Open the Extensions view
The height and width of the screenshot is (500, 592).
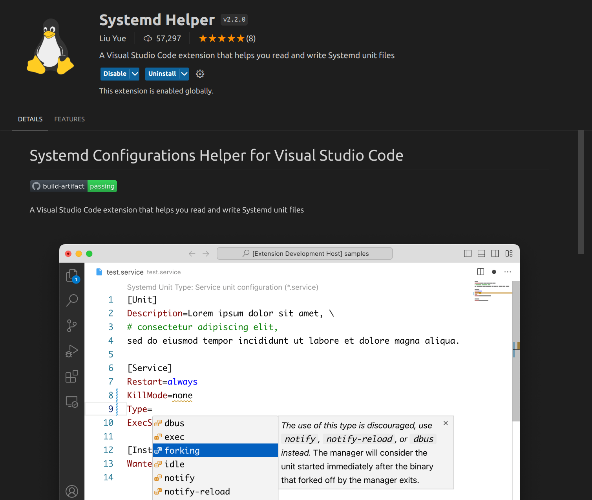[72, 376]
